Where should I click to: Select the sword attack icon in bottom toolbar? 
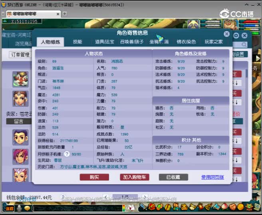click(x=143, y=207)
